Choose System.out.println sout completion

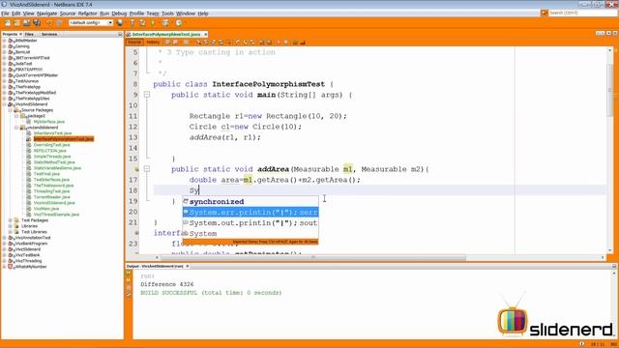(x=251, y=223)
